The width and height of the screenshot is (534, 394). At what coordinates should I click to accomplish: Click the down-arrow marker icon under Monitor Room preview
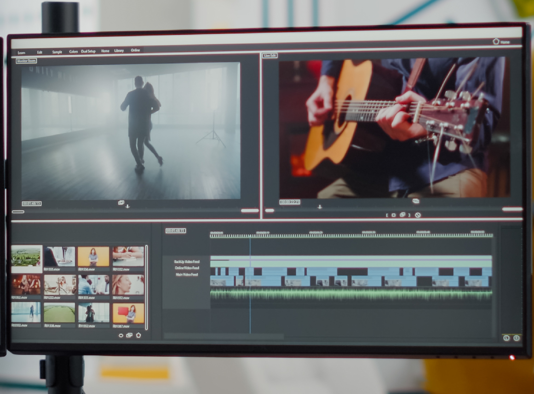click(x=127, y=206)
